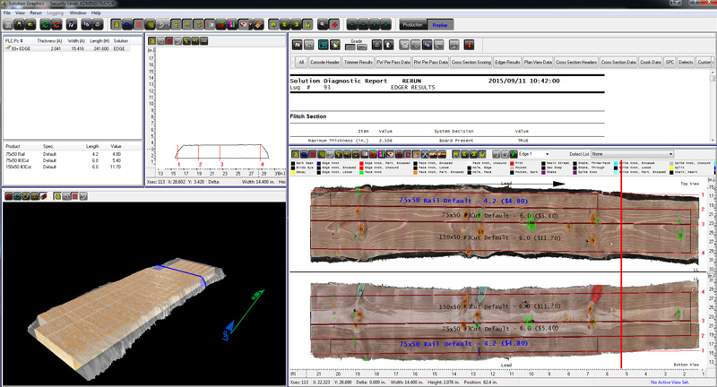
Task: Click the red icon at end of report toolbar
Action: tap(469, 45)
